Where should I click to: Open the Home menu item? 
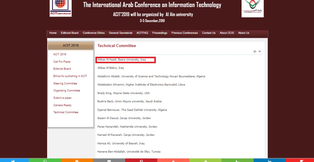pos(53,33)
